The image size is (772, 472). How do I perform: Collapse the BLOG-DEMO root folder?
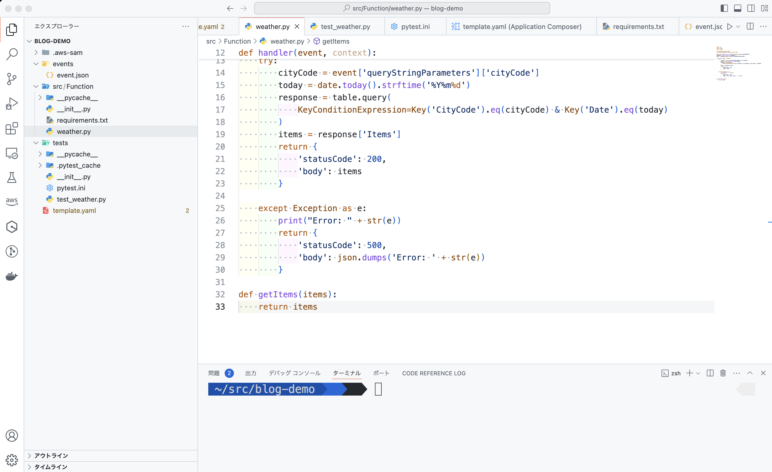point(29,41)
